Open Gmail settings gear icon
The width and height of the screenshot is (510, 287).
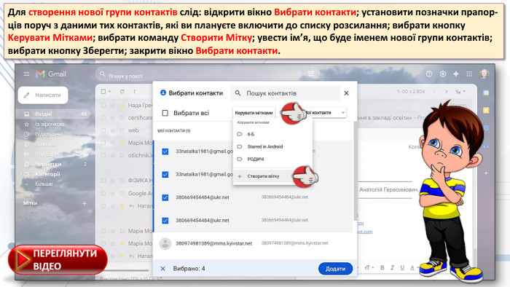[443, 74]
